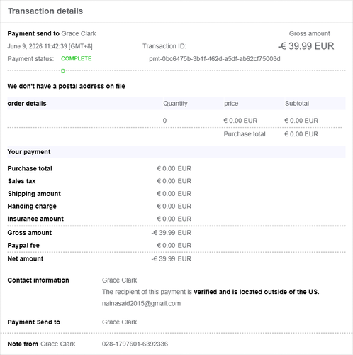Image resolution: width=353 pixels, height=355 pixels.
Task: Click the 'Shipping amount' value
Action: click(x=174, y=194)
